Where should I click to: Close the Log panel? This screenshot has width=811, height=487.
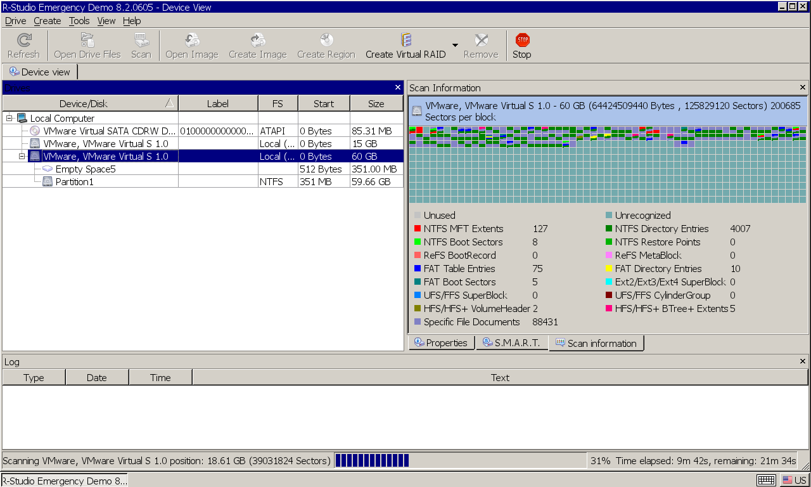click(803, 361)
